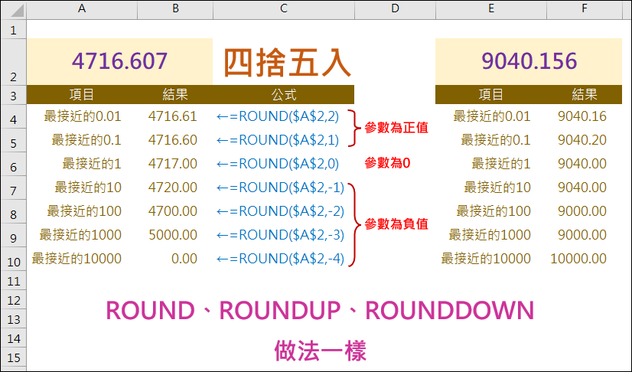Click formula text =ROUND($A$2,0)
The image size is (632, 372).
284,164
